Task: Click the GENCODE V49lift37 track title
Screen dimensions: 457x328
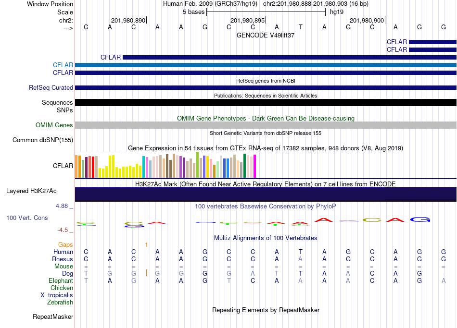Action: pyautogui.click(x=266, y=35)
